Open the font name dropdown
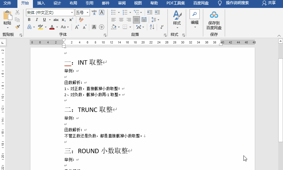The image size is (283, 170). point(72,13)
